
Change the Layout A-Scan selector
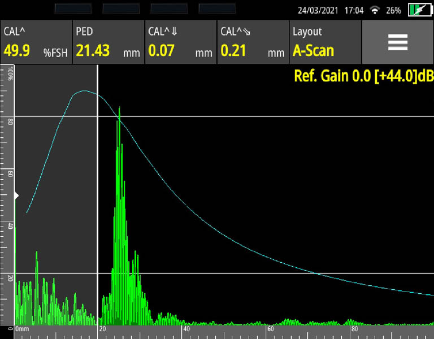point(325,43)
